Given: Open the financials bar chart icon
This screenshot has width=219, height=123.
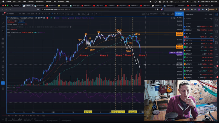Looking at the screenshot, I should pos(79,14).
